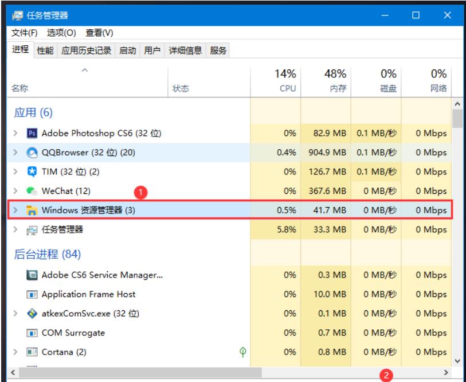Click the vertical scrollbar down arrow
Image resolution: width=466 pixels, height=382 pixels.
point(457,361)
